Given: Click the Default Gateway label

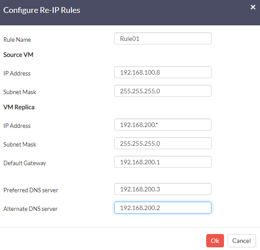Looking at the screenshot, I should [25, 163].
